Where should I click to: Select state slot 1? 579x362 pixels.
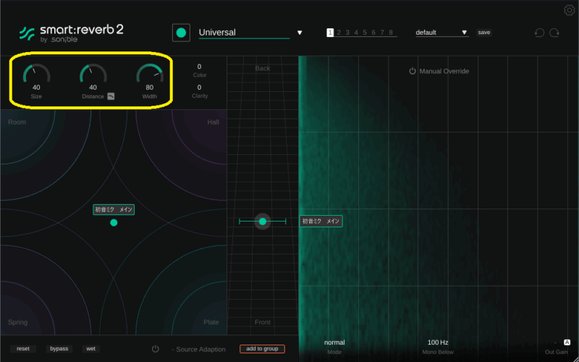tap(330, 33)
